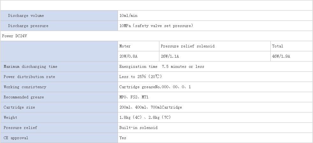The image size is (313, 143).
Task: Click the CE approval label
Action: [16, 138]
